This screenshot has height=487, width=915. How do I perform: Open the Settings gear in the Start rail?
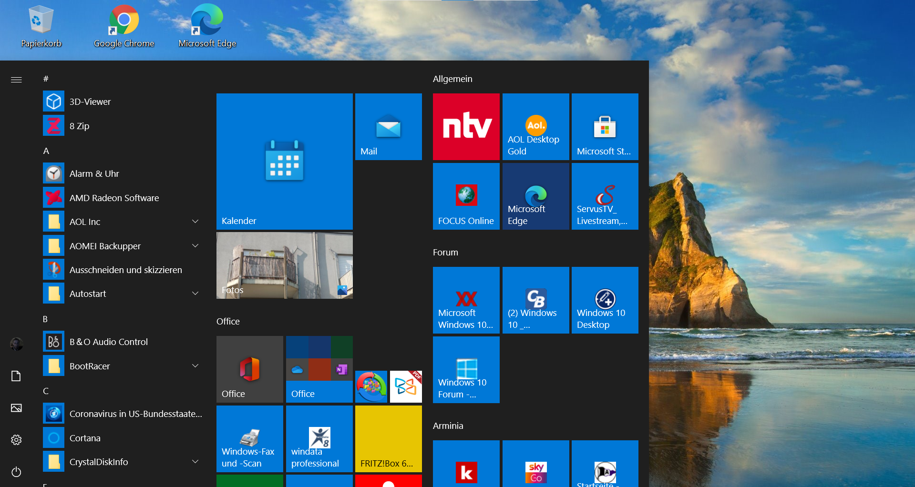pyautogui.click(x=16, y=440)
